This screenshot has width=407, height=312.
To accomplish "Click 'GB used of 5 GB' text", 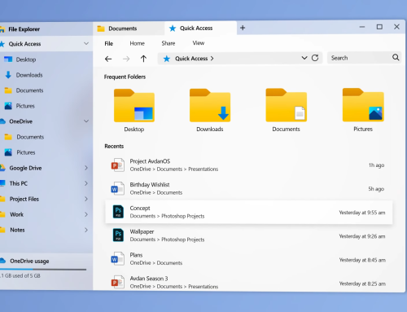I will pos(23,275).
